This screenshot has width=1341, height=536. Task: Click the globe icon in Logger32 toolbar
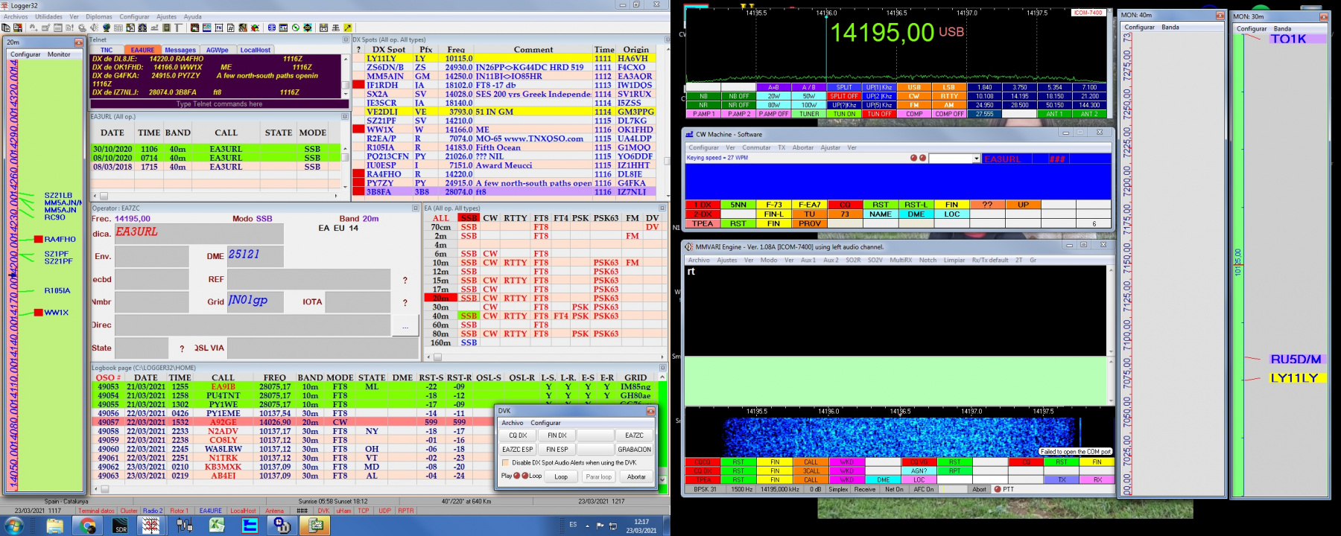click(107, 28)
